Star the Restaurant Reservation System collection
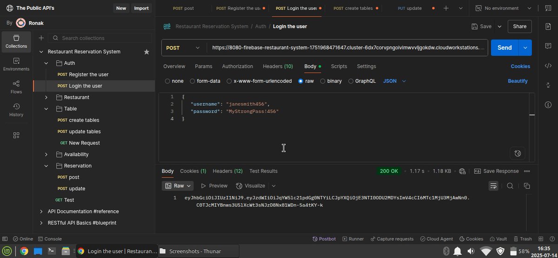 [x=146, y=52]
